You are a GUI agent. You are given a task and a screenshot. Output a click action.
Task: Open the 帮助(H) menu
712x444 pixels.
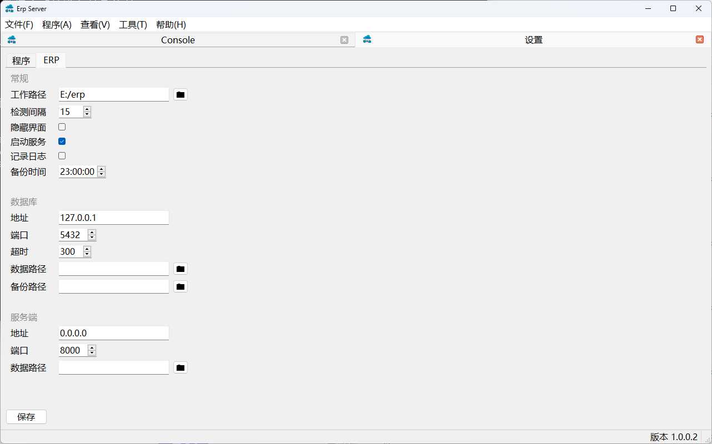pyautogui.click(x=171, y=25)
